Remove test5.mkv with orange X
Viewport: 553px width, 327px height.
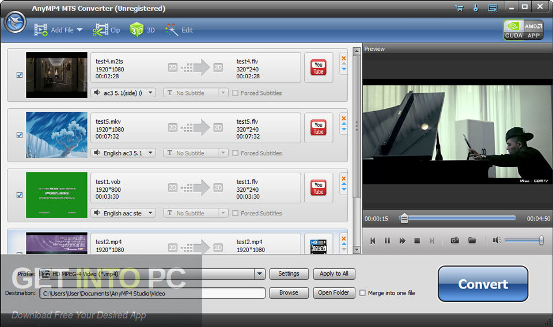tap(344, 119)
